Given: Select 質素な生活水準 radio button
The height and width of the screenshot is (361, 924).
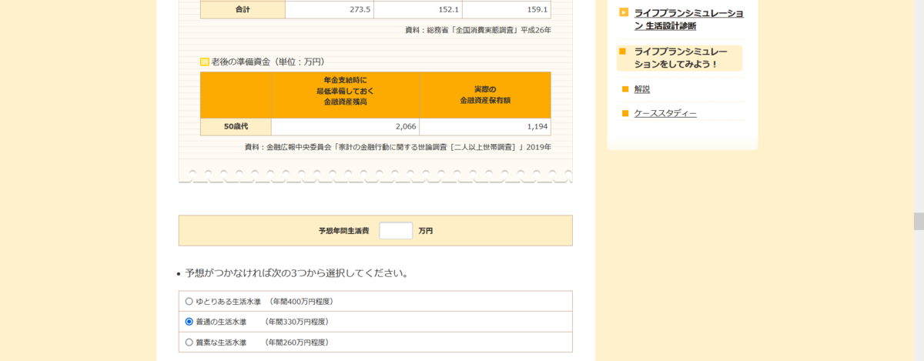Looking at the screenshot, I should 189,342.
